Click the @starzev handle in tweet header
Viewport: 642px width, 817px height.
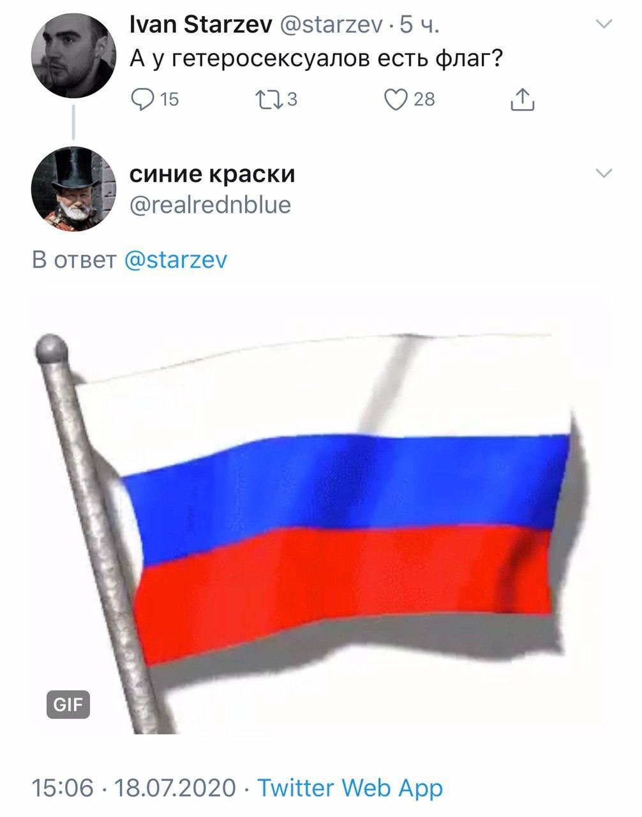pyautogui.click(x=332, y=25)
